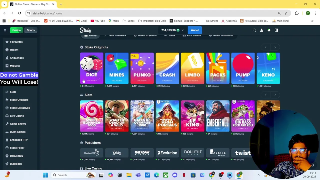Show hidden system tray icons
This screenshot has width=320, height=180.
coord(259,175)
